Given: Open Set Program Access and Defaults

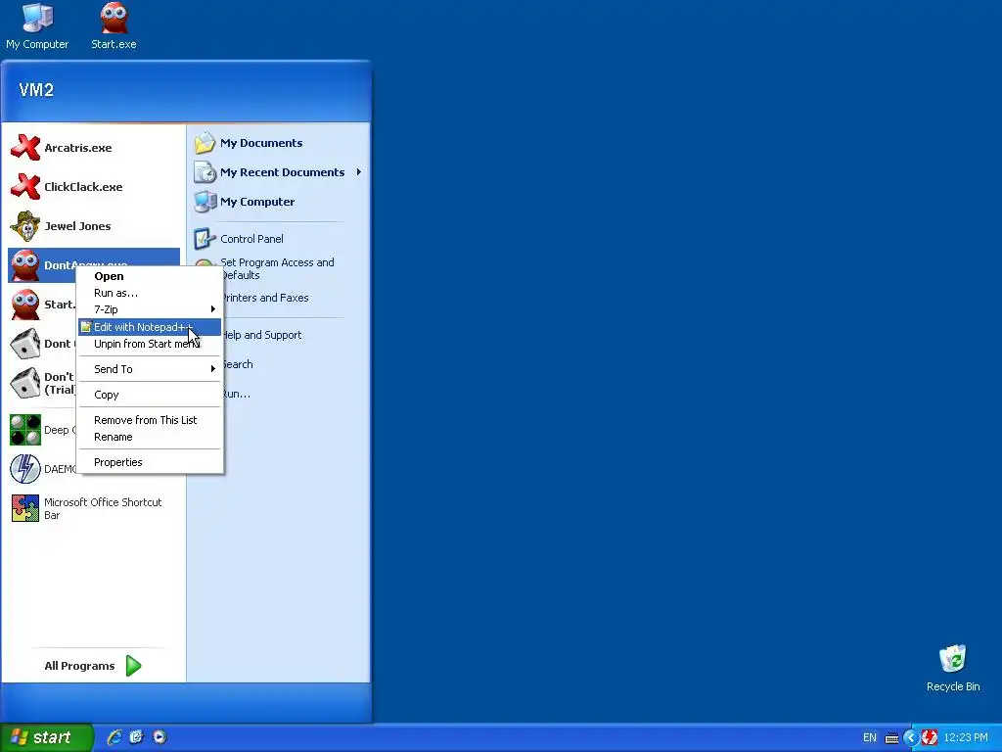Looking at the screenshot, I should (x=277, y=268).
